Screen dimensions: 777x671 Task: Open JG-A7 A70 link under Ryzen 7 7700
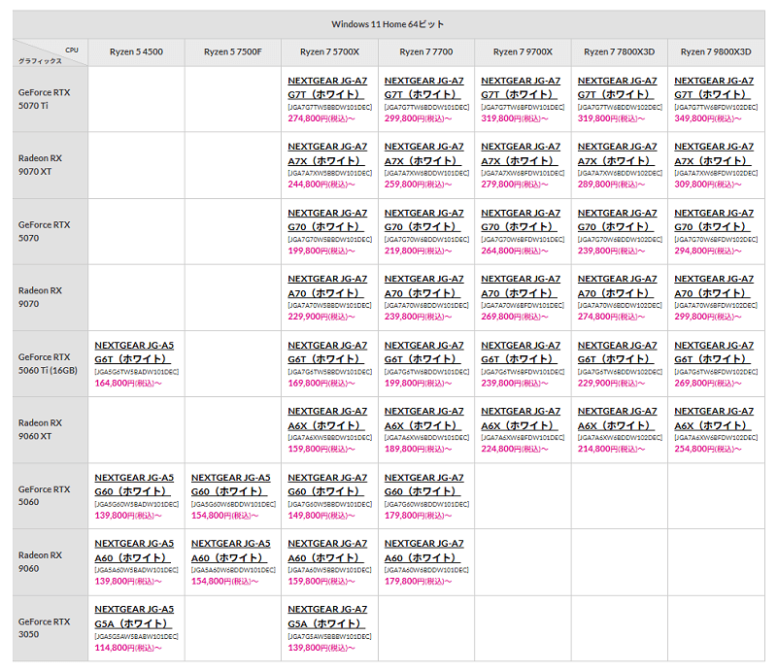[x=423, y=285]
